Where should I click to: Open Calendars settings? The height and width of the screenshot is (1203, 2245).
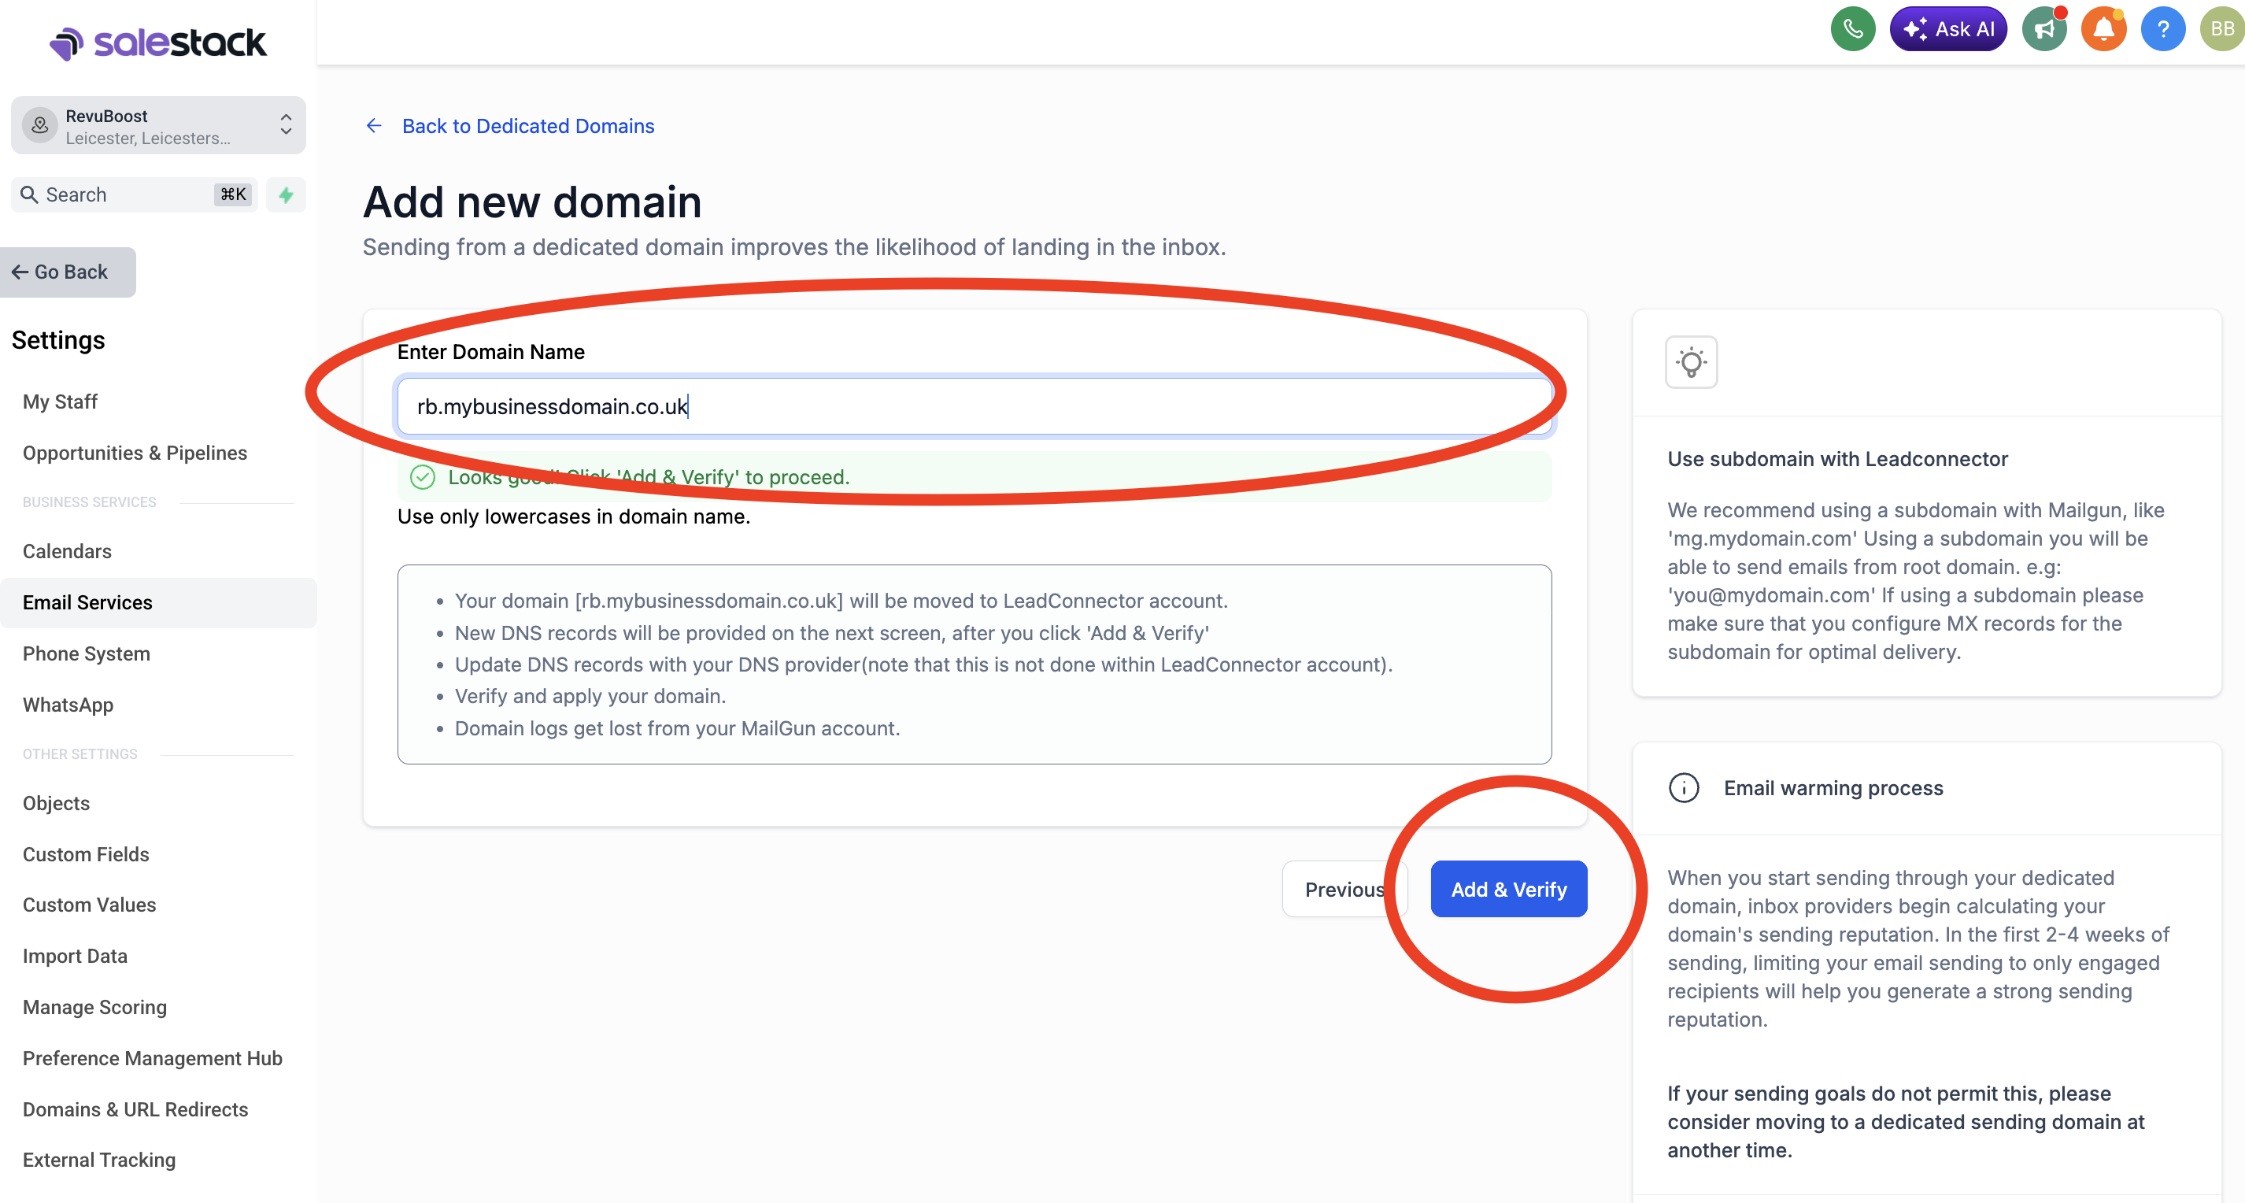[x=67, y=551]
